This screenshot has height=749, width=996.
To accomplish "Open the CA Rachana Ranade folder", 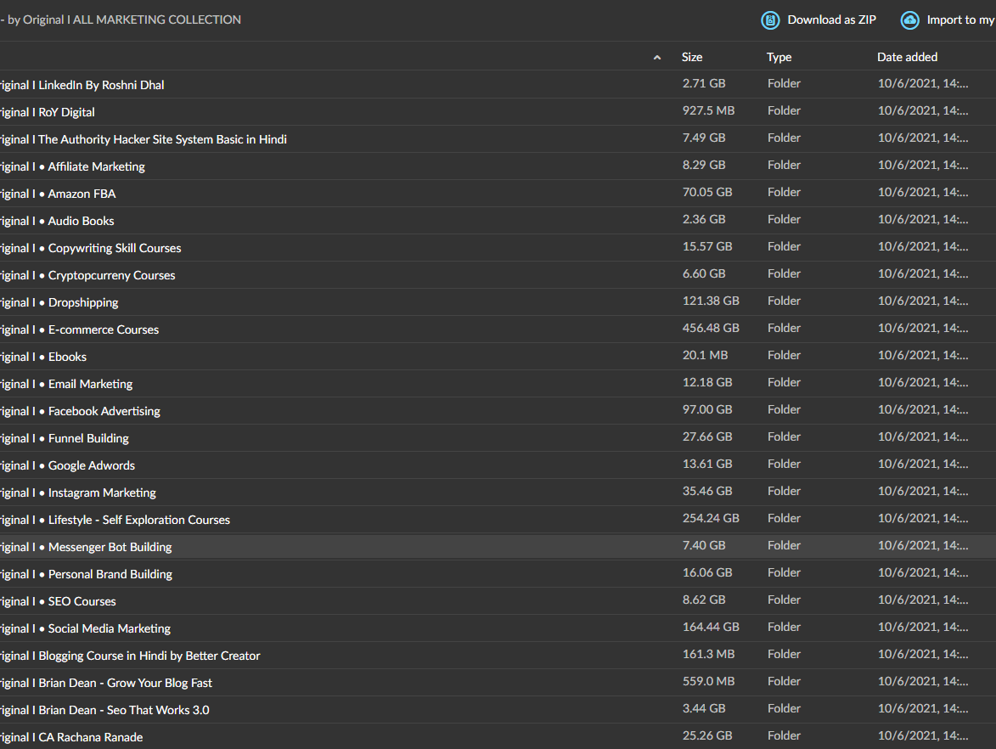I will (x=90, y=737).
